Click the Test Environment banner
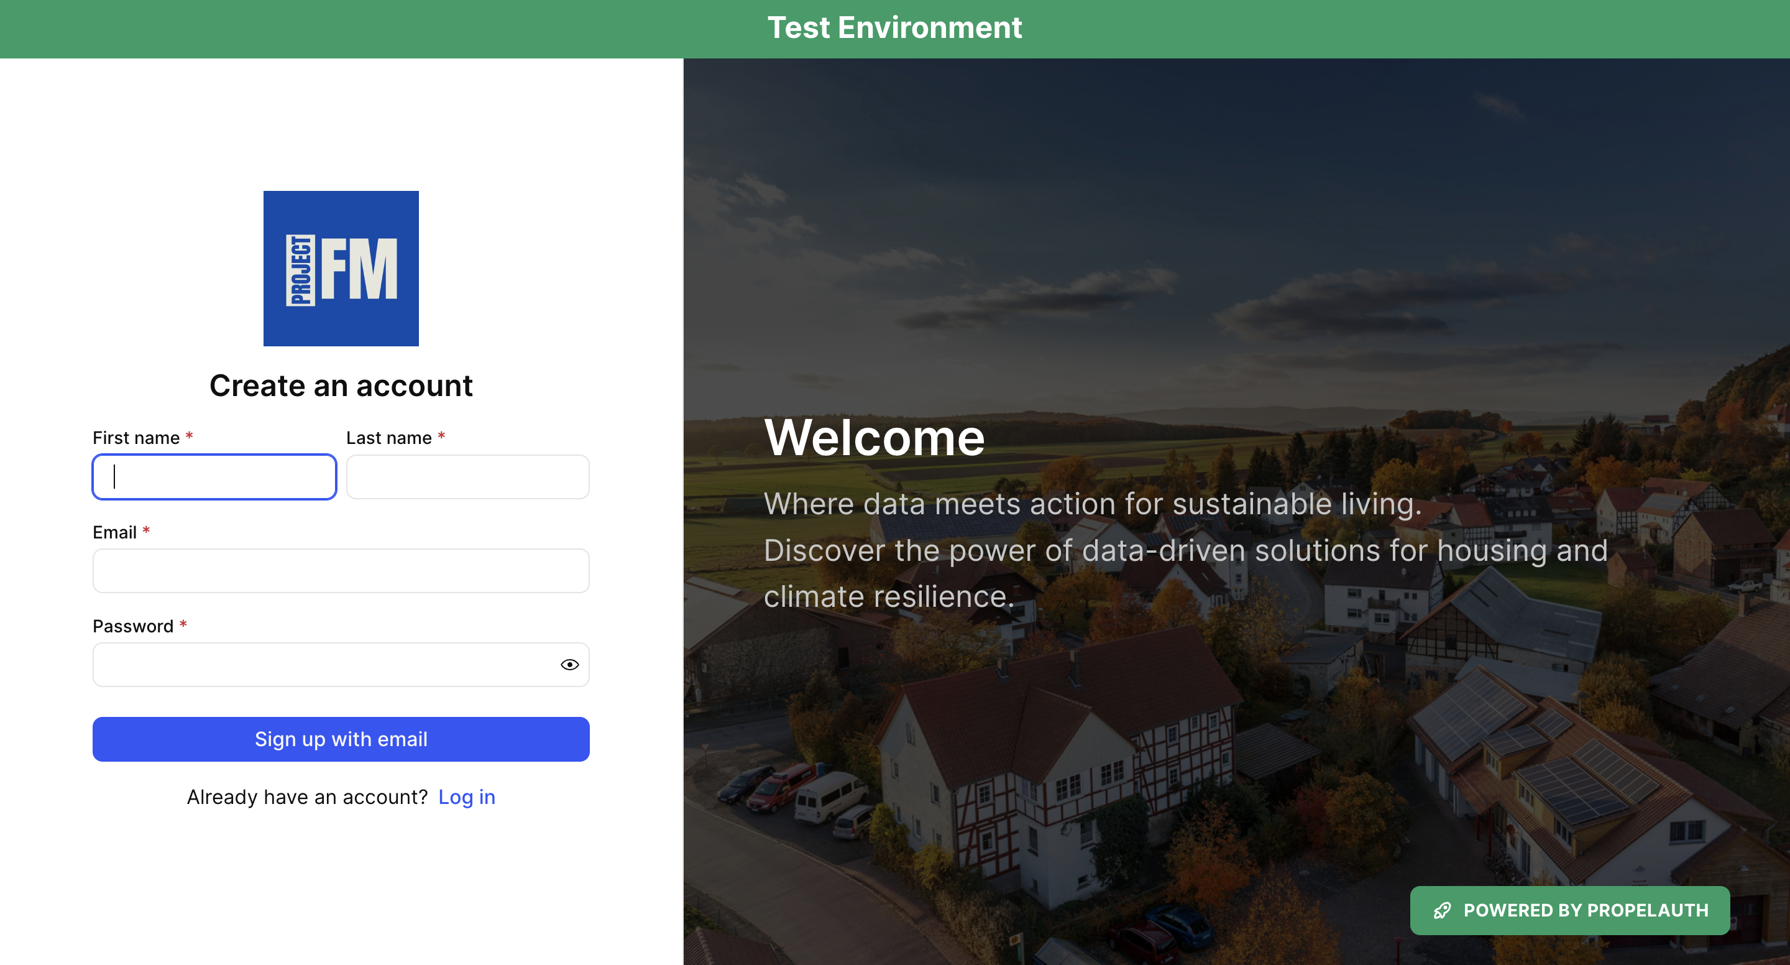Image resolution: width=1790 pixels, height=965 pixels. coord(894,28)
